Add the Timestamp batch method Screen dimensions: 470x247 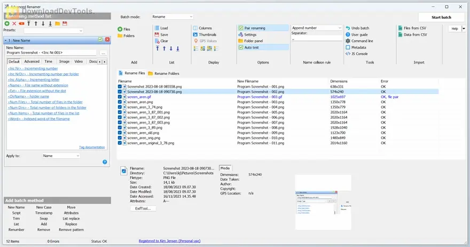pyautogui.click(x=44, y=213)
